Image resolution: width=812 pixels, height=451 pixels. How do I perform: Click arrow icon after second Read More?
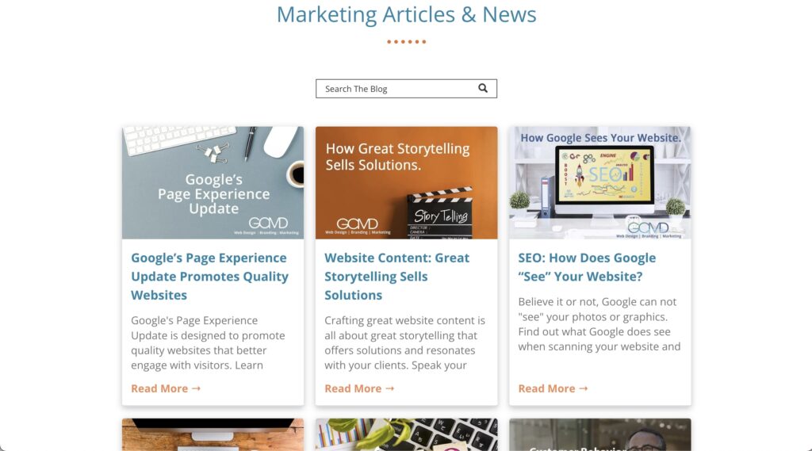(389, 388)
